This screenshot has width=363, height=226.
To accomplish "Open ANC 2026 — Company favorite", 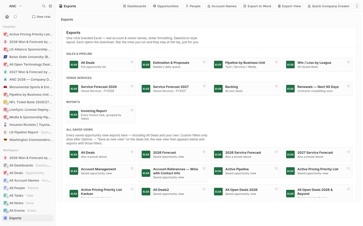I will tap(28, 80).
